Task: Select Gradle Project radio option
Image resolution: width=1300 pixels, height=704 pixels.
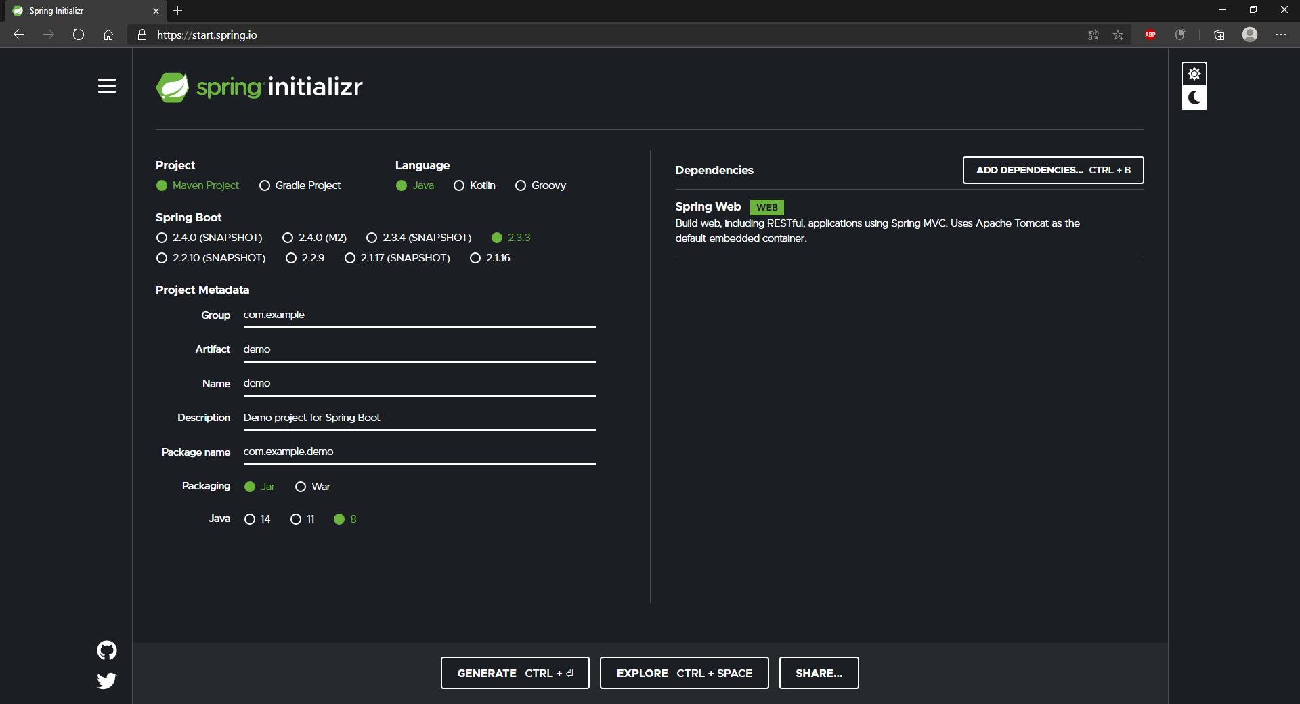Action: [300, 185]
